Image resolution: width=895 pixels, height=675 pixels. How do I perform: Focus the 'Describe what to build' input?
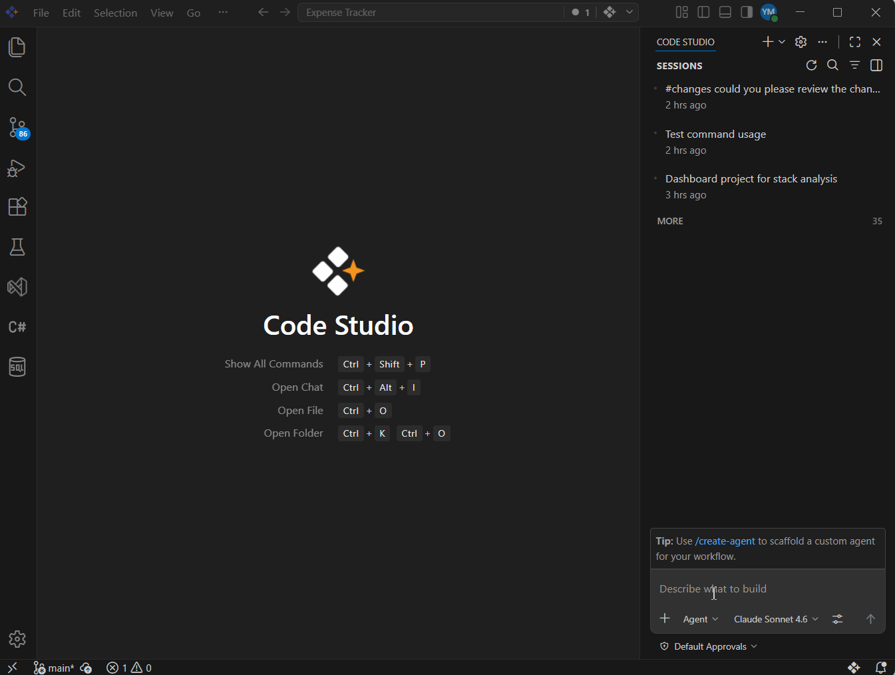(768, 589)
